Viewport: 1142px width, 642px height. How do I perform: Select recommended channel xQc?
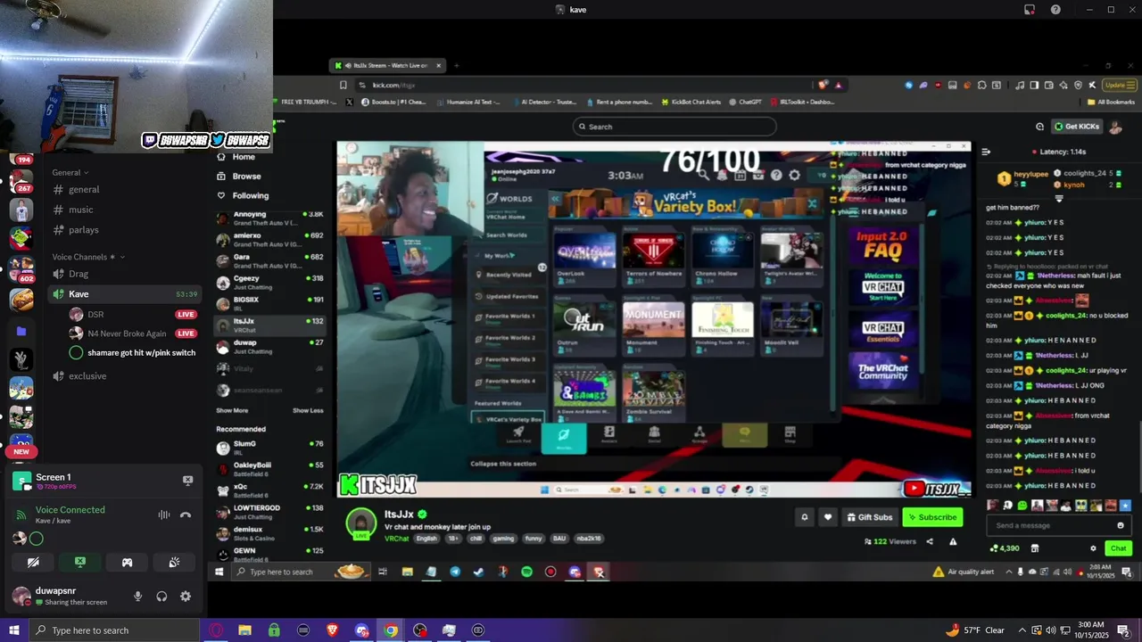[270, 490]
